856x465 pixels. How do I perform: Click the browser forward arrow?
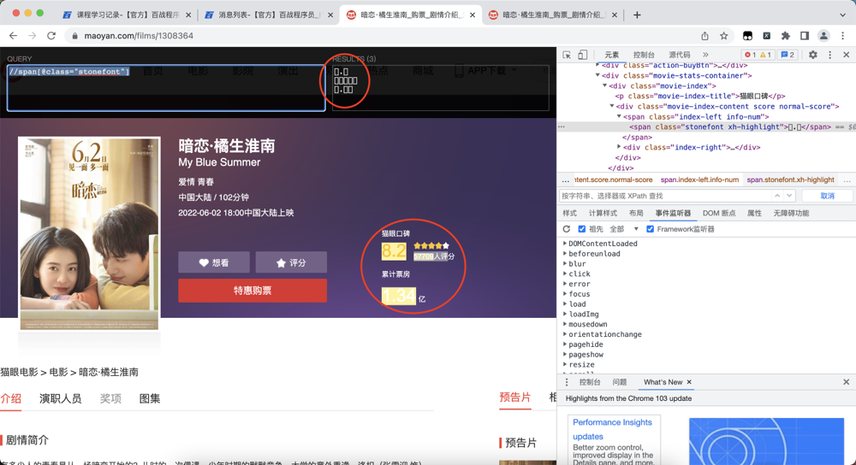pyautogui.click(x=33, y=36)
